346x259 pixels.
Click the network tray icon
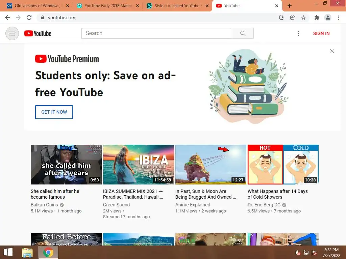pyautogui.click(x=306, y=253)
